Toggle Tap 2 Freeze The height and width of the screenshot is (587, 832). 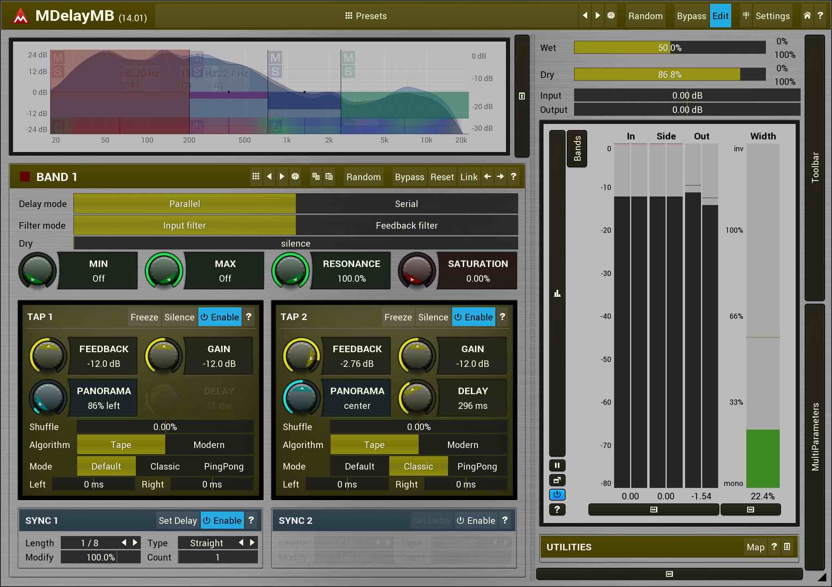(398, 317)
